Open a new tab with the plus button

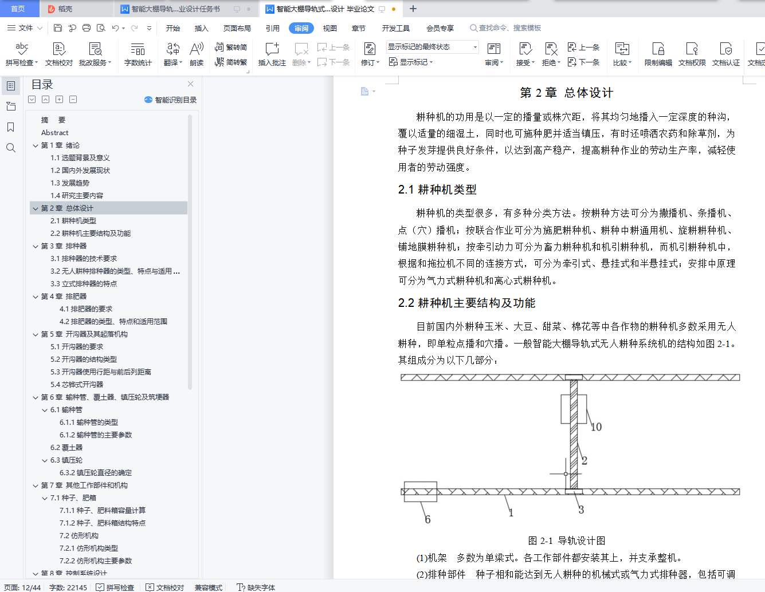click(413, 9)
